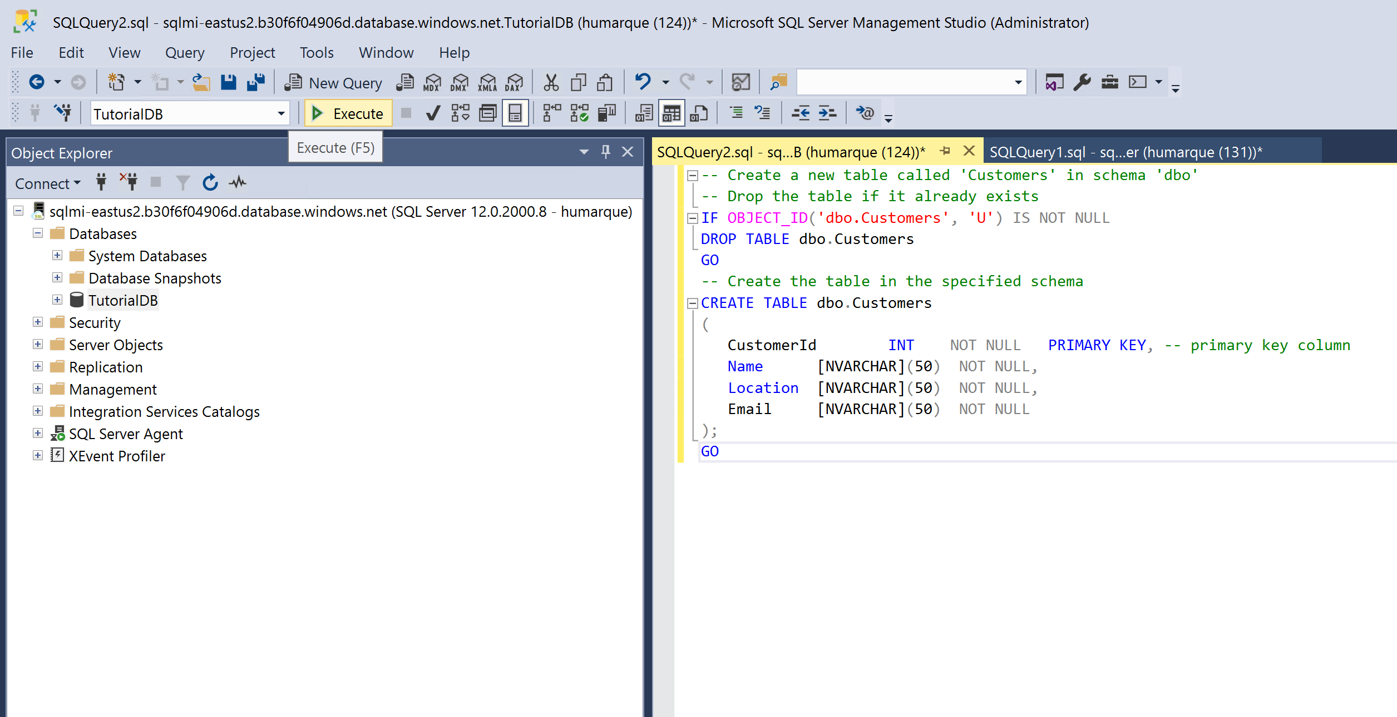Toggle auto-hide pin on Object Explorer
Viewport: 1397px width, 717px height.
pyautogui.click(x=605, y=152)
